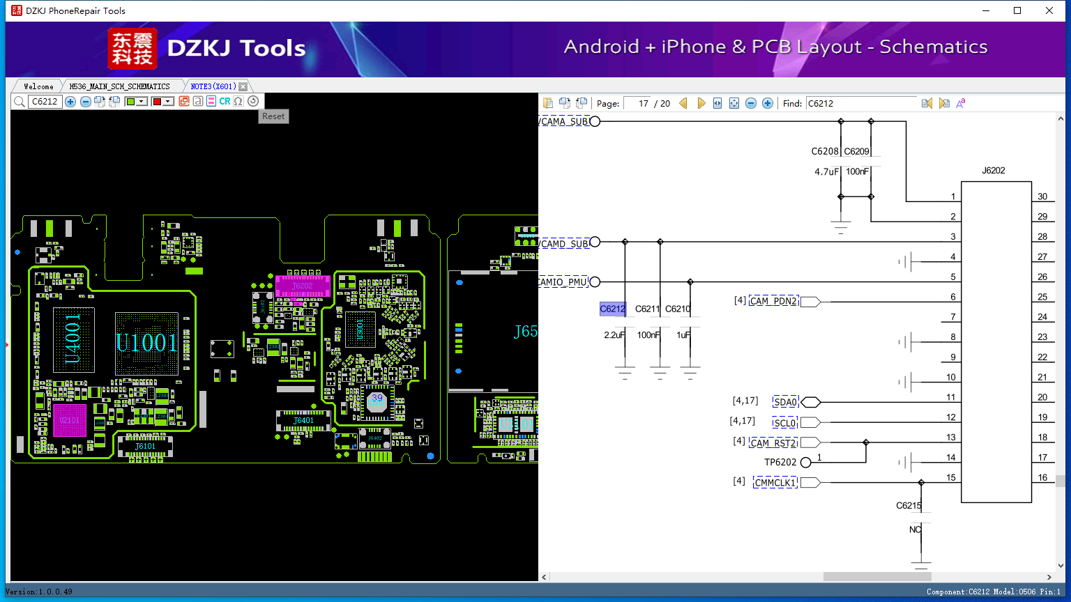
Task: Focus the Find text field
Action: [x=862, y=103]
